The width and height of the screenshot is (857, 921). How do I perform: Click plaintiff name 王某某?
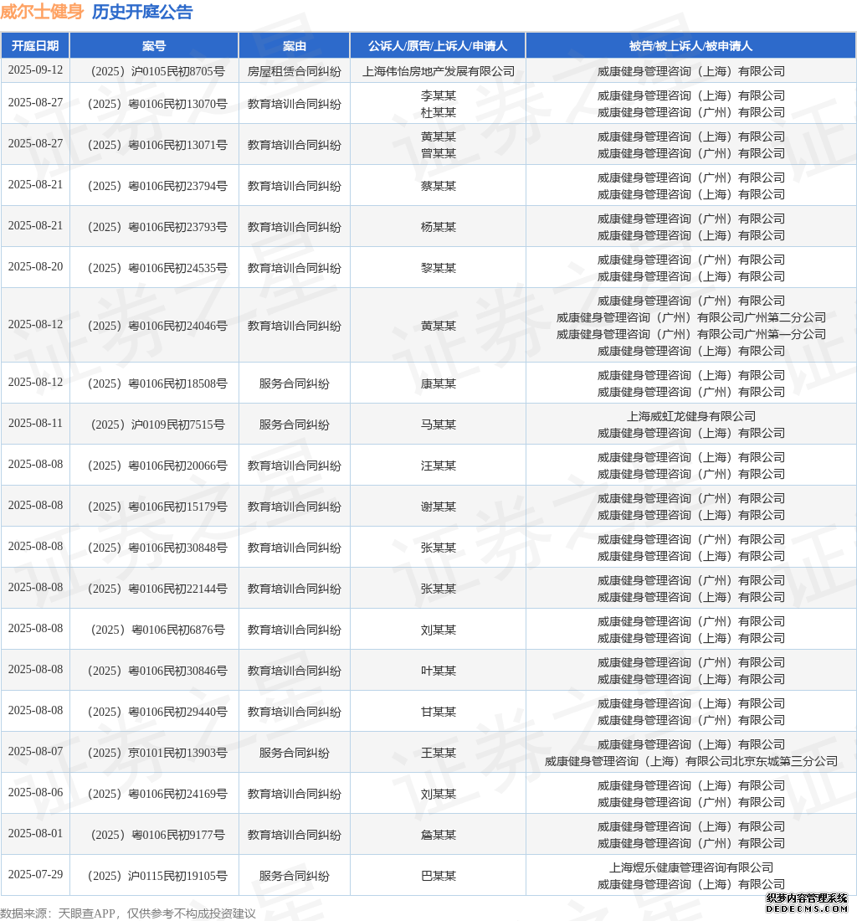(438, 753)
